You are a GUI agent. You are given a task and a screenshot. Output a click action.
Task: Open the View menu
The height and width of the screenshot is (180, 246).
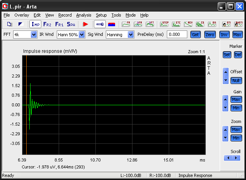(49, 15)
